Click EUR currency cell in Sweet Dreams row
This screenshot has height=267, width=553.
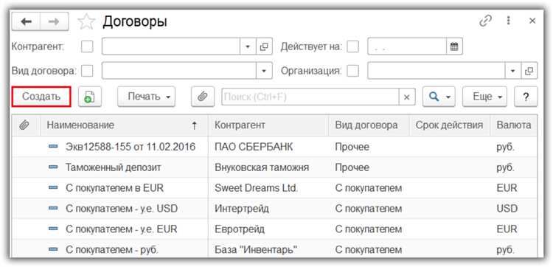click(507, 188)
